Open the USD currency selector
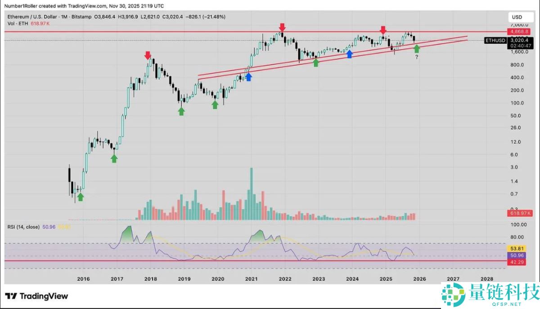 click(x=517, y=17)
